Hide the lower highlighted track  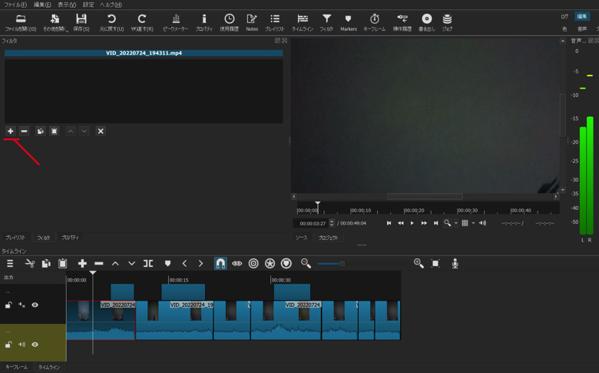pyautogui.click(x=35, y=345)
